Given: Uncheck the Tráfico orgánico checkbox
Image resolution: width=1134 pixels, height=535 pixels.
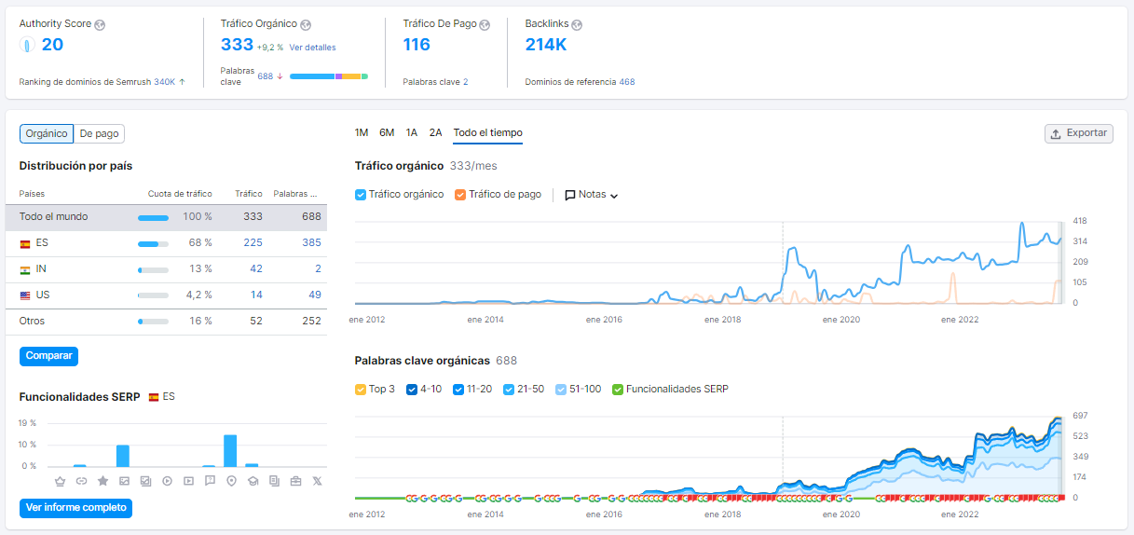Looking at the screenshot, I should tap(361, 195).
